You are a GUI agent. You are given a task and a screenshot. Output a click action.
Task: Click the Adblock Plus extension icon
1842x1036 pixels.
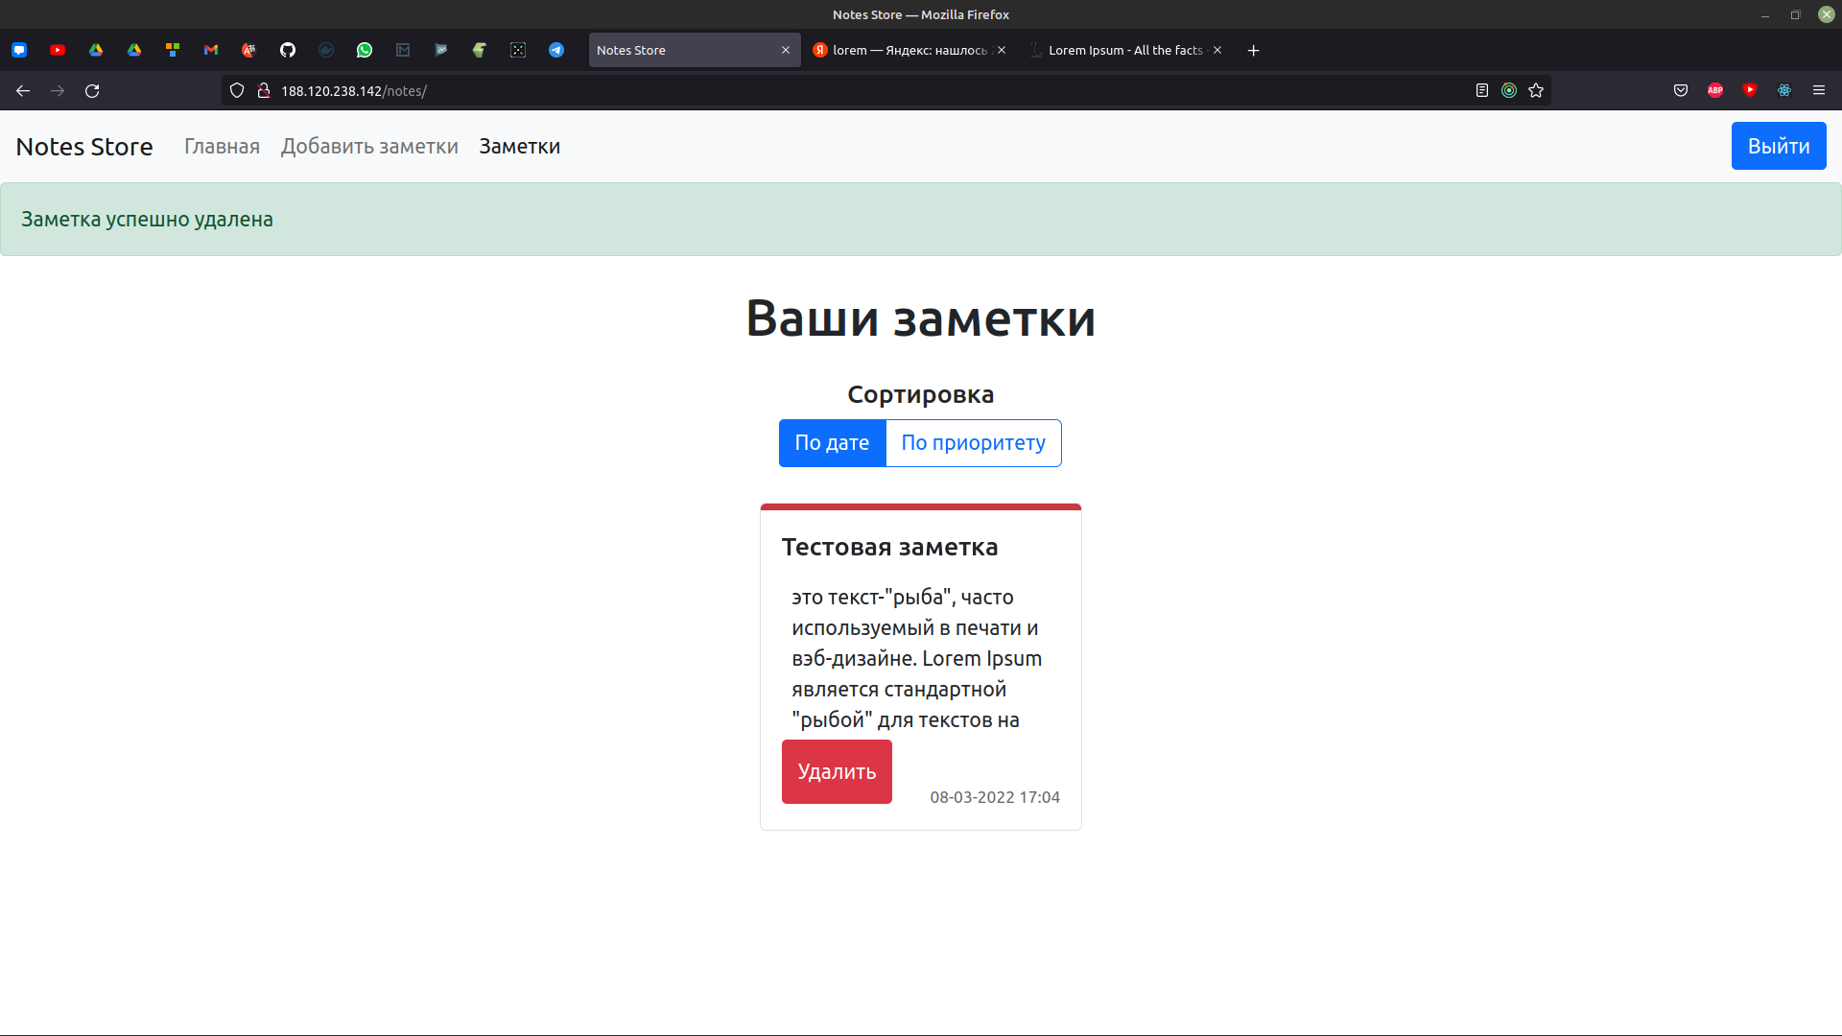click(1715, 90)
